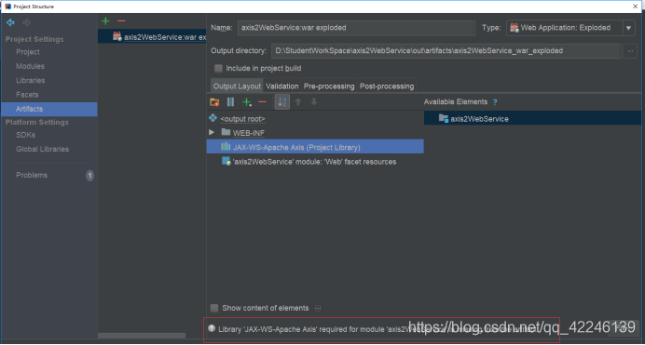The image size is (645, 345).
Task: Open options beside Show content of elements
Action: (x=318, y=308)
